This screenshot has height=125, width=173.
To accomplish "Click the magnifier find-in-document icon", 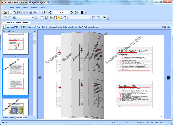I will pyautogui.click(x=15, y=12).
